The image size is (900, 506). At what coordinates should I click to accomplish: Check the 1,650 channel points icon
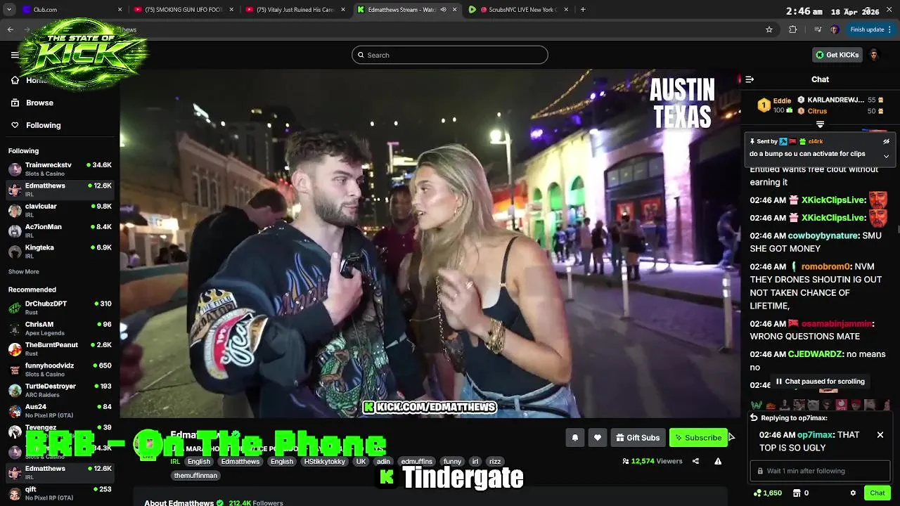click(757, 493)
